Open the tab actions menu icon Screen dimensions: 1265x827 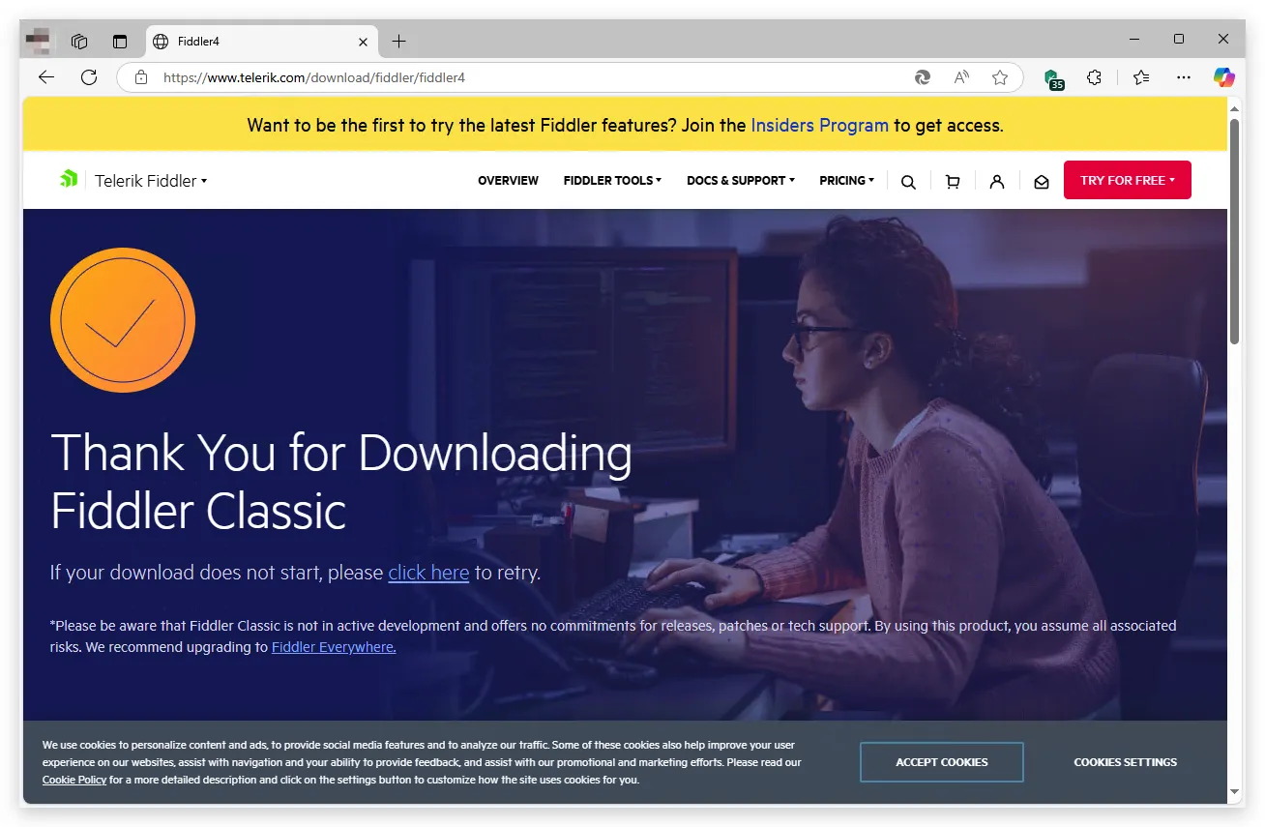[120, 42]
